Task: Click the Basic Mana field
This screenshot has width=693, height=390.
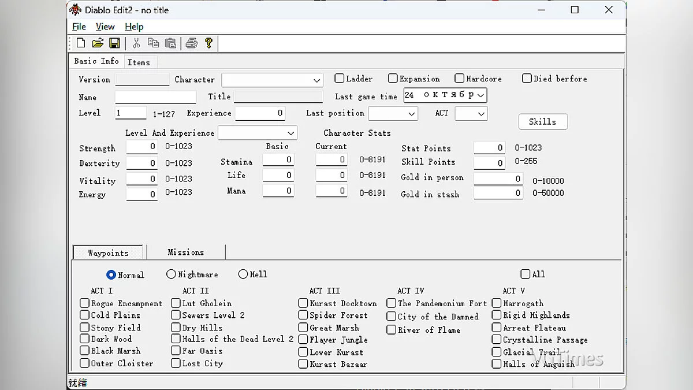Action: [x=278, y=191]
